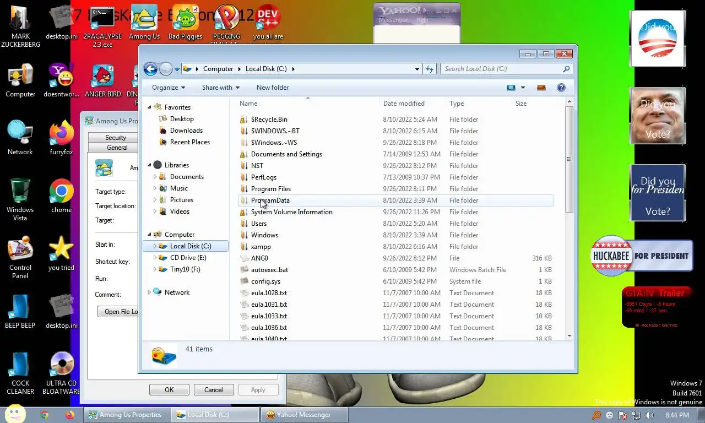Expand the Documents library
Screen dimensions: 705x423
(x=155, y=177)
